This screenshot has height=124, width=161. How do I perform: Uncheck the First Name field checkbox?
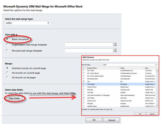tap(84, 84)
